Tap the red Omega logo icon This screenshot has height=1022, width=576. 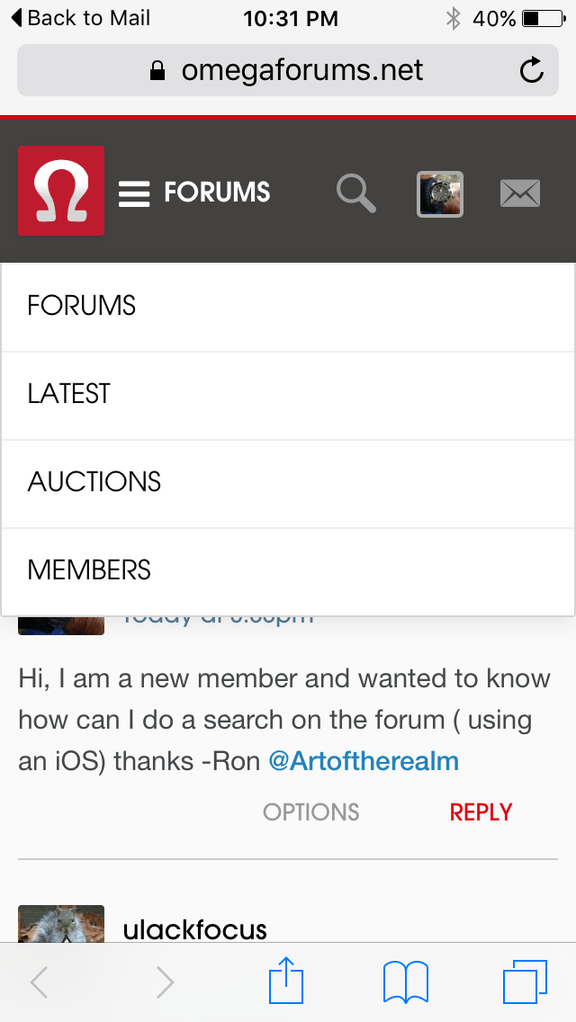(61, 191)
